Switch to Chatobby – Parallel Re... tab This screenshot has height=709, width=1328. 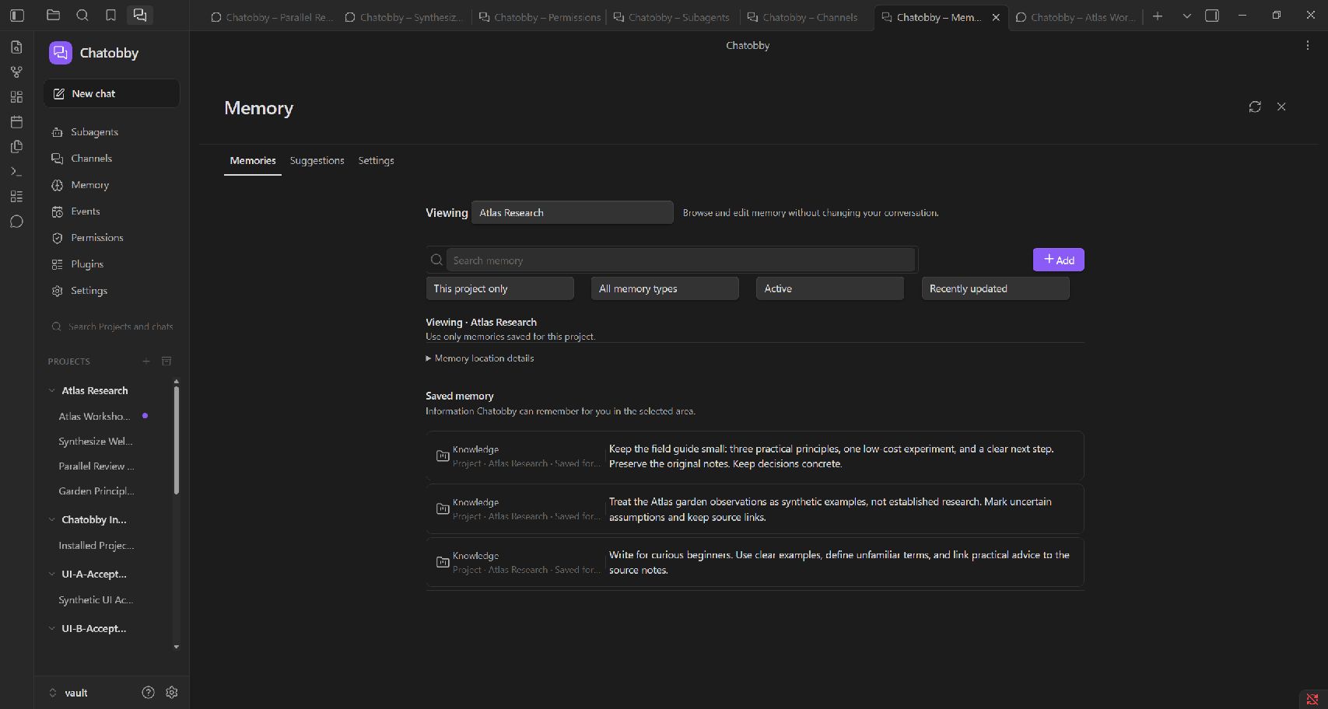point(271,17)
